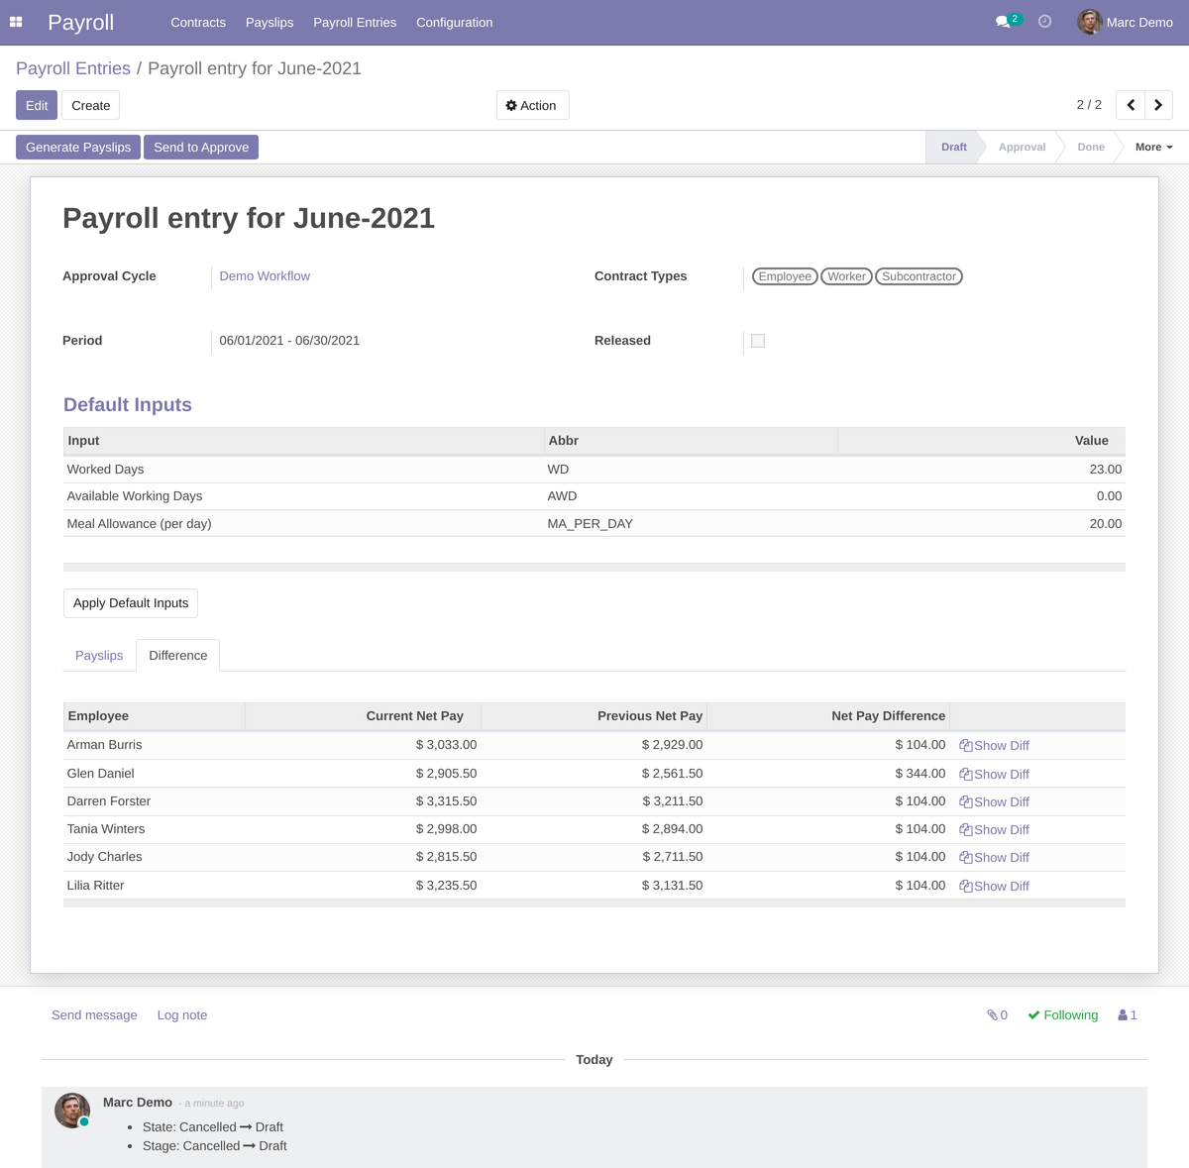
Task: Unfollow using the Following toggle
Action: (x=1062, y=1014)
